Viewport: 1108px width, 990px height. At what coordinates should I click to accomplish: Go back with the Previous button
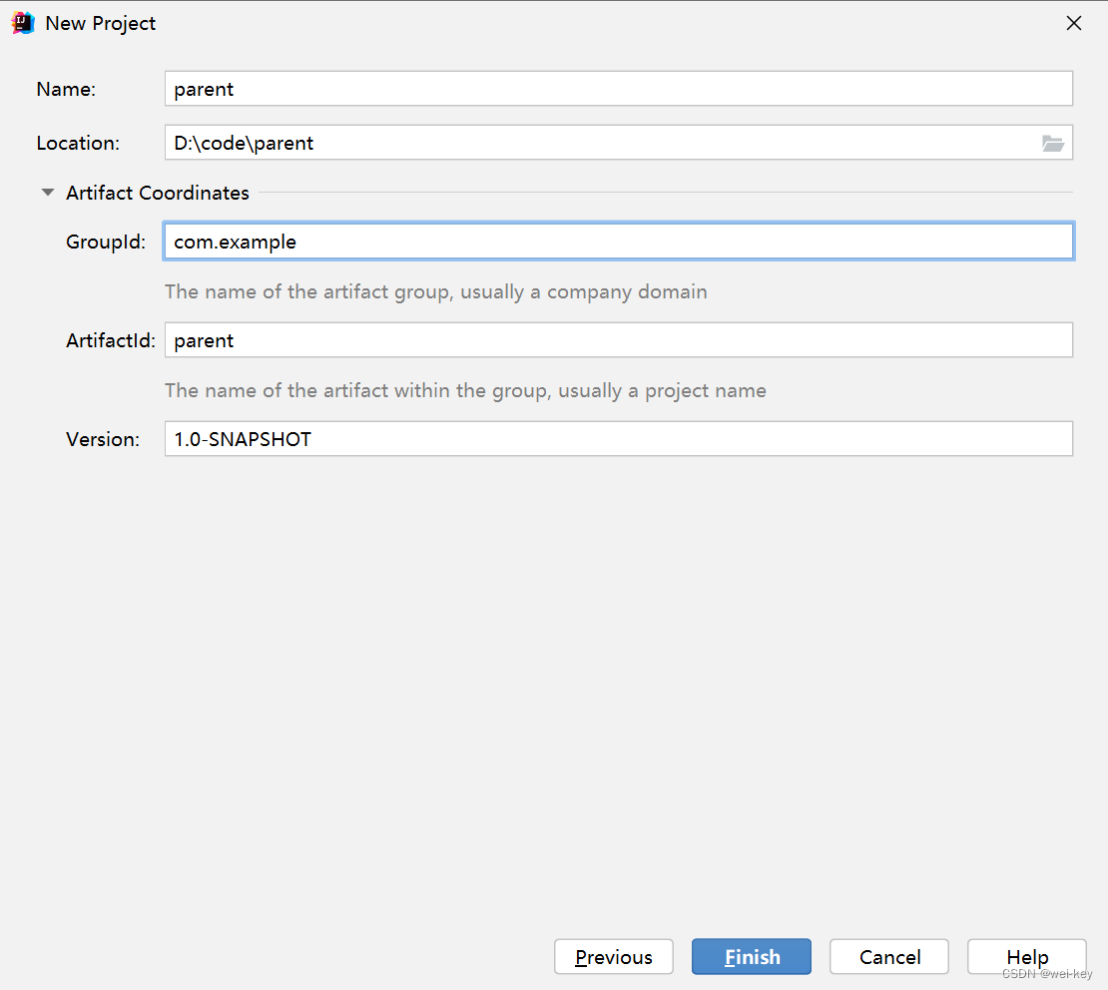(613, 957)
